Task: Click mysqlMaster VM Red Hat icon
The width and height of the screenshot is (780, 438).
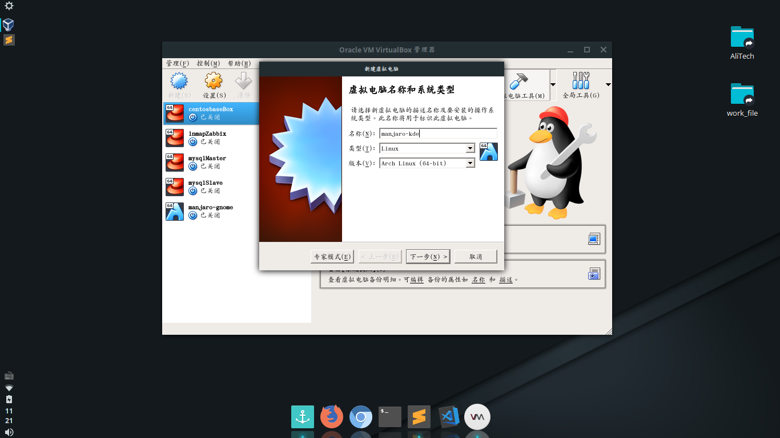Action: (175, 162)
